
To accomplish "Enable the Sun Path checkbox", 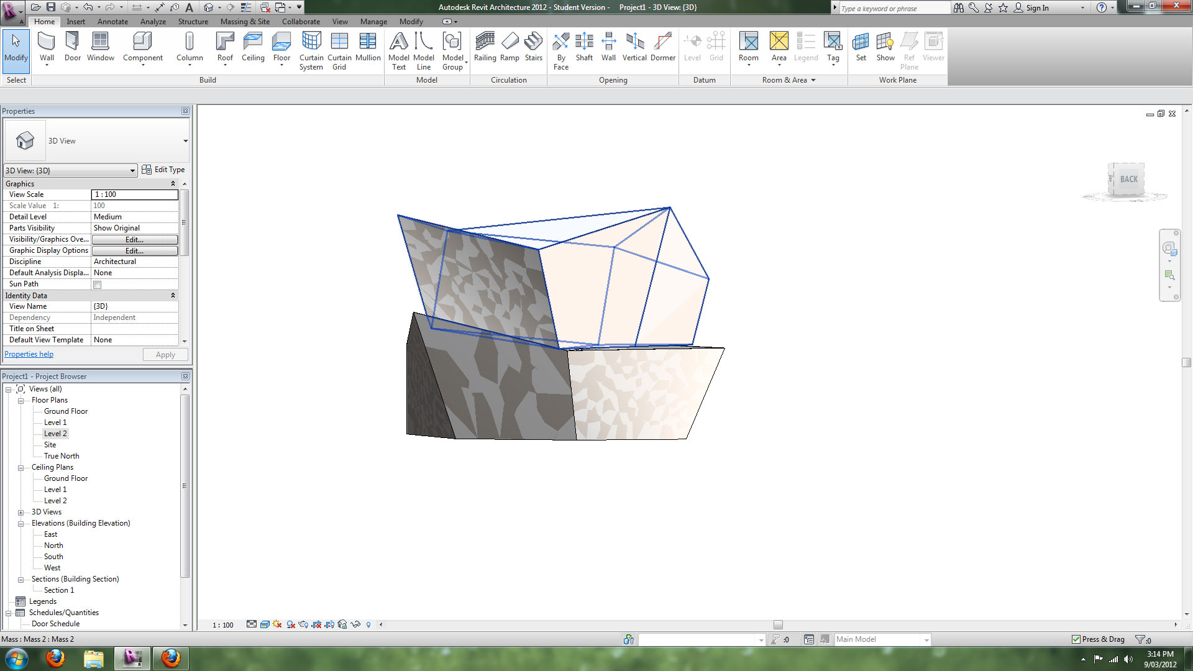I will click(98, 285).
